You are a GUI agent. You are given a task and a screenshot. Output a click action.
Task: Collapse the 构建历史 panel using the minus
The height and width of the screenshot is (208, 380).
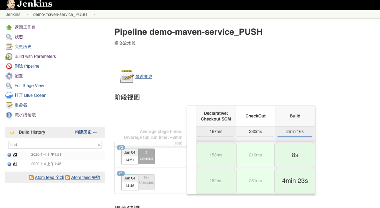(x=95, y=132)
